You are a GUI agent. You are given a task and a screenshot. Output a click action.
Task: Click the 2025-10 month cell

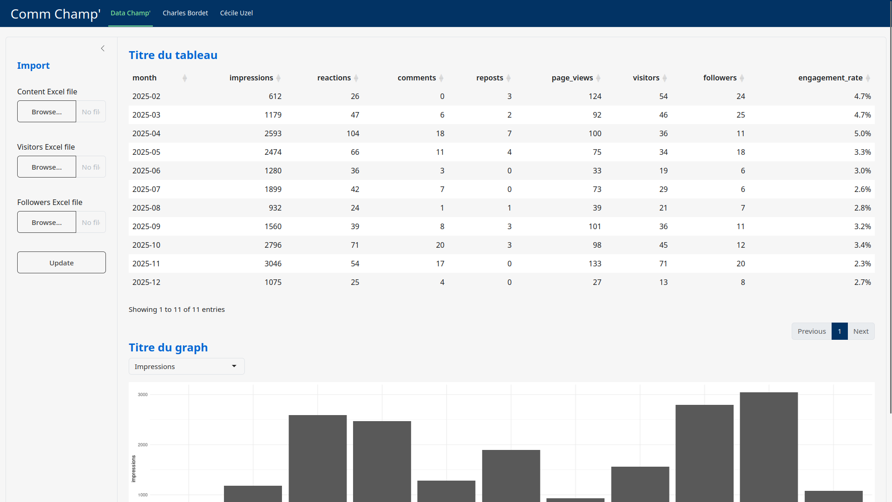[146, 245]
